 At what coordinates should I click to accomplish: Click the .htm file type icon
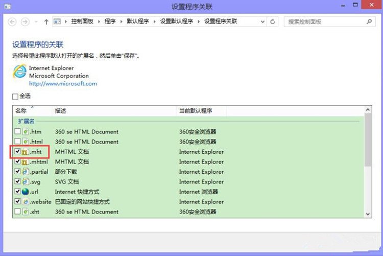[x=26, y=131]
